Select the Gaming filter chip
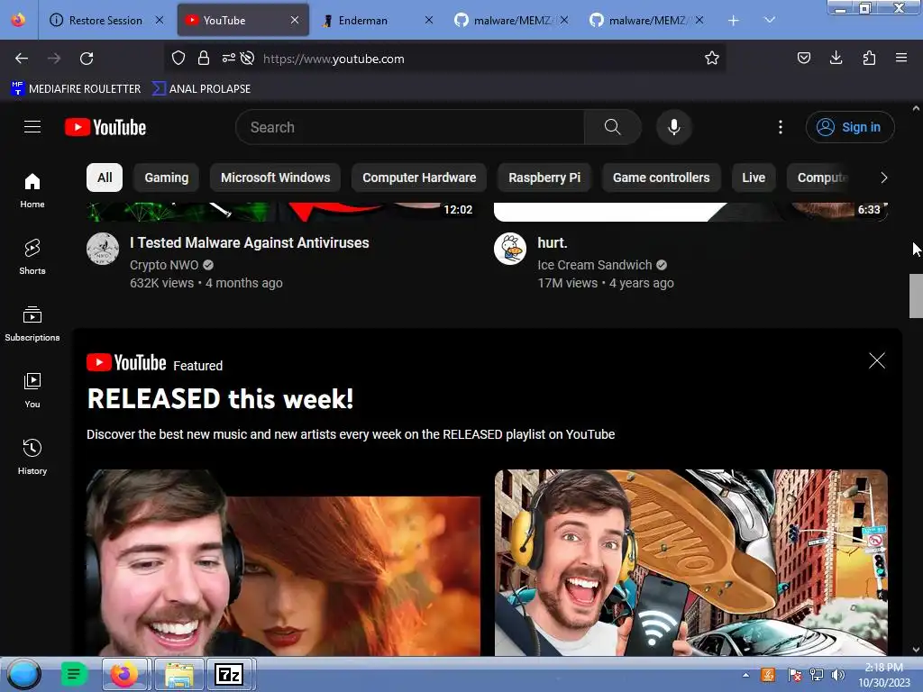This screenshot has height=692, width=923. tap(167, 178)
